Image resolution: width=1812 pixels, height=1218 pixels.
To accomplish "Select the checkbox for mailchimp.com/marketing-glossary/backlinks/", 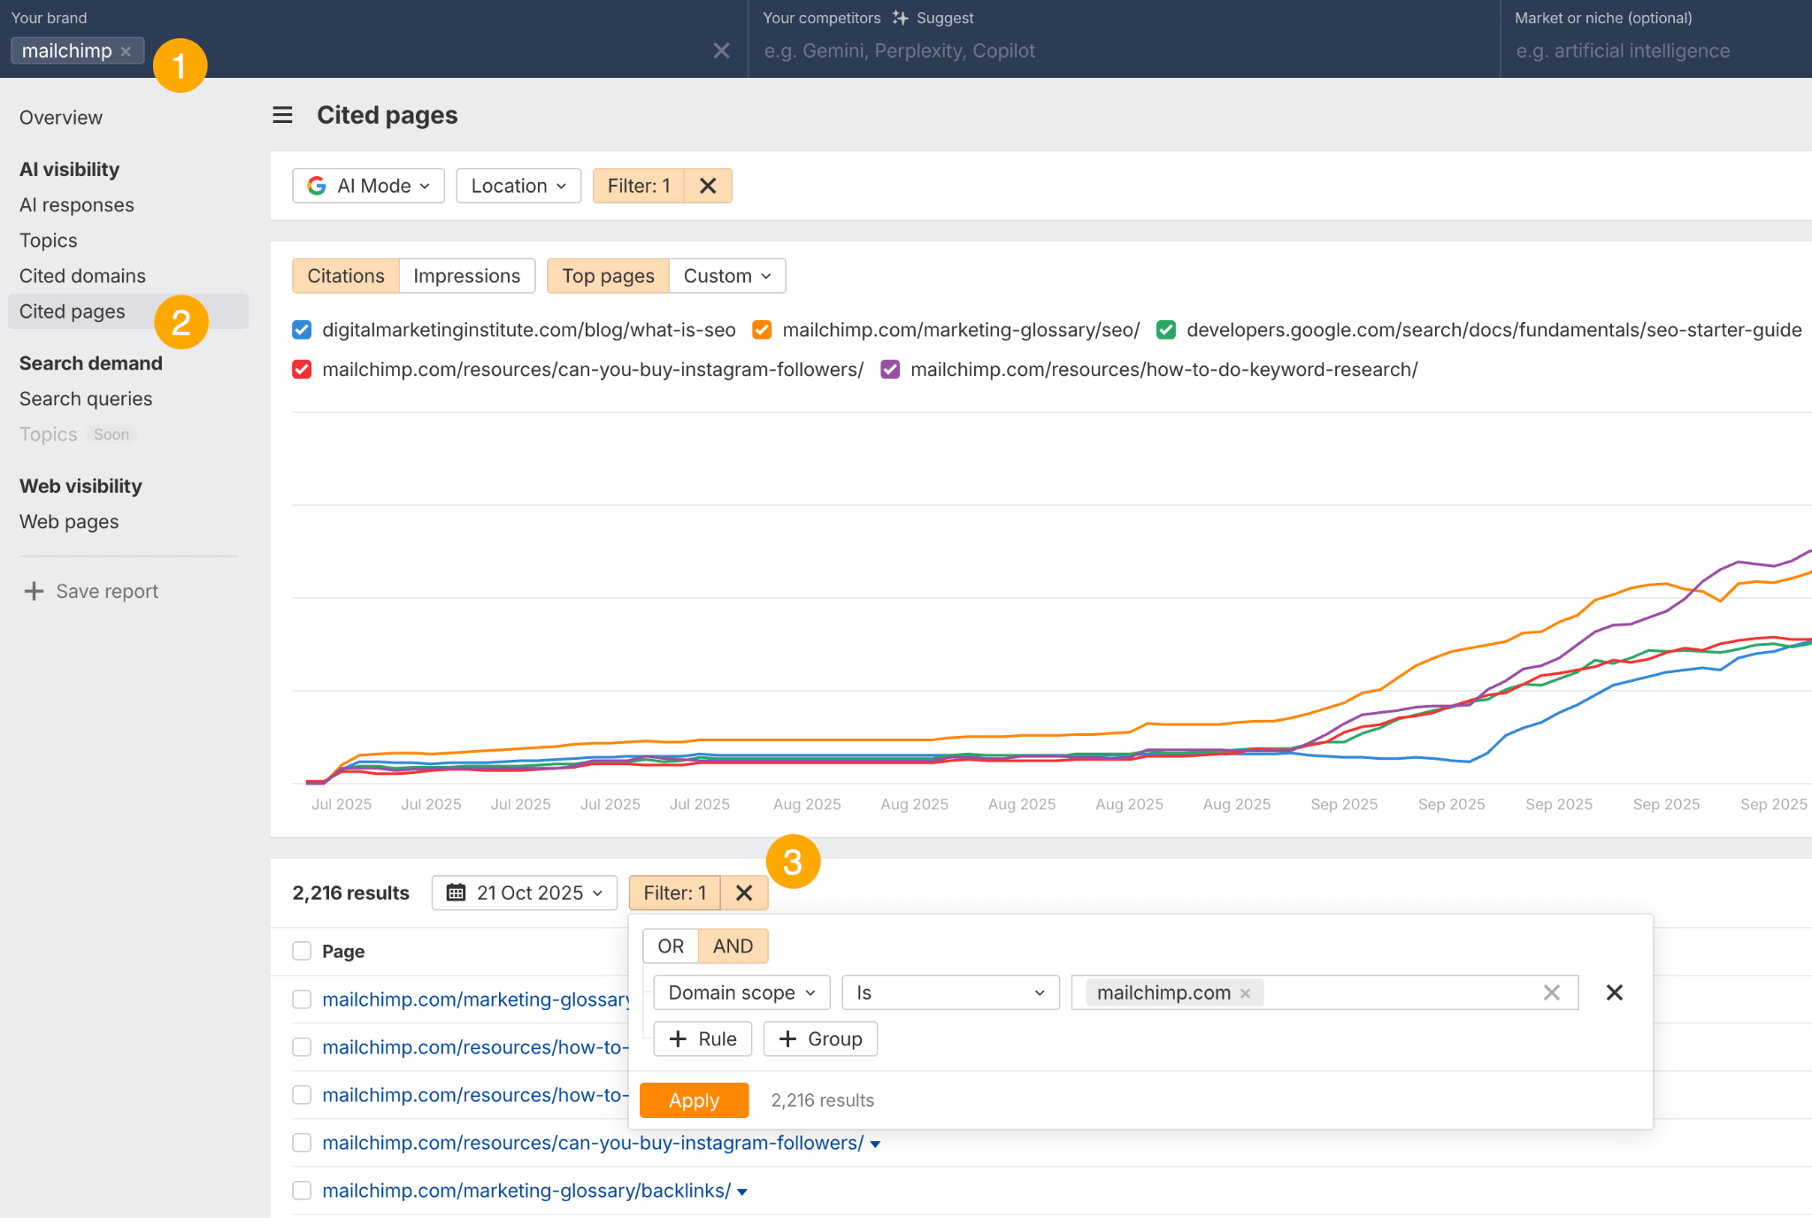I will [302, 1191].
